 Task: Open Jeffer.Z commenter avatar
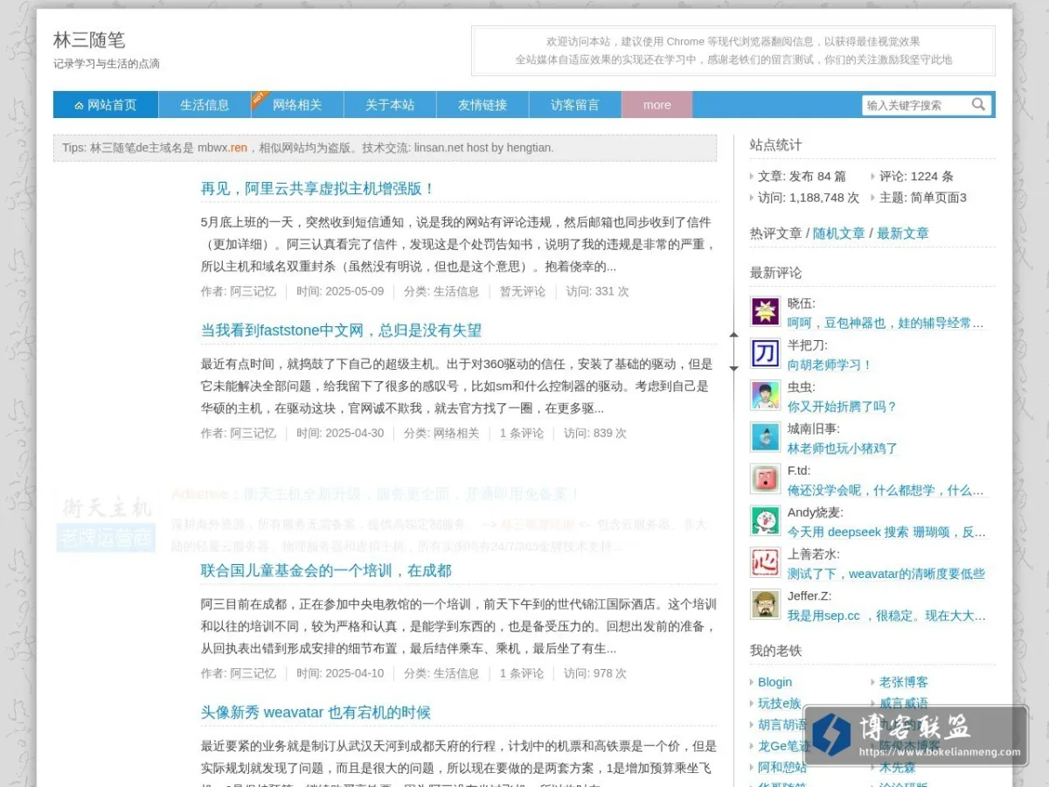pyautogui.click(x=766, y=604)
